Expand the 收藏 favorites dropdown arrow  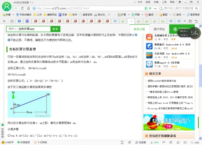(x=13, y=15)
